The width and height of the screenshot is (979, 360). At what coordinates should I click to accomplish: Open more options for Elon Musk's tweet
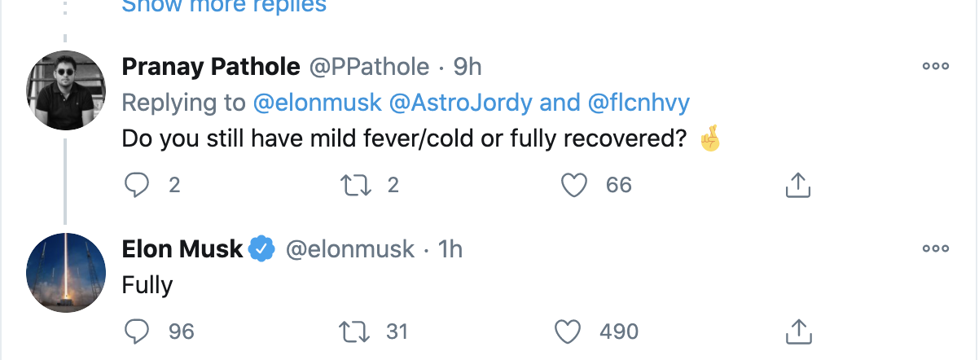(935, 248)
